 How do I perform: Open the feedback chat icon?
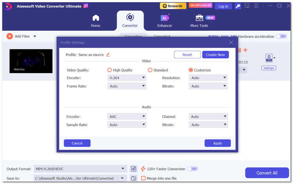(247, 6)
